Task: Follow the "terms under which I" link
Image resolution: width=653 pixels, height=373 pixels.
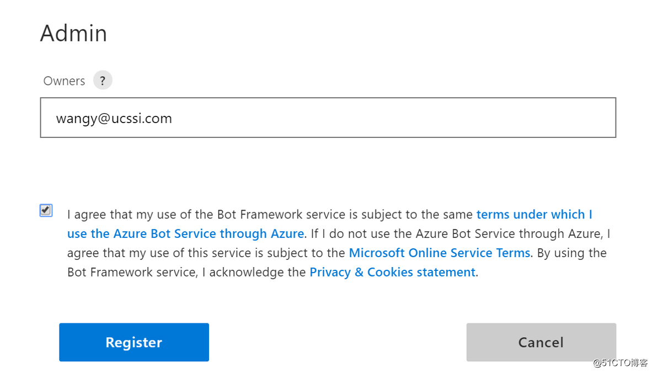Action: [x=534, y=214]
